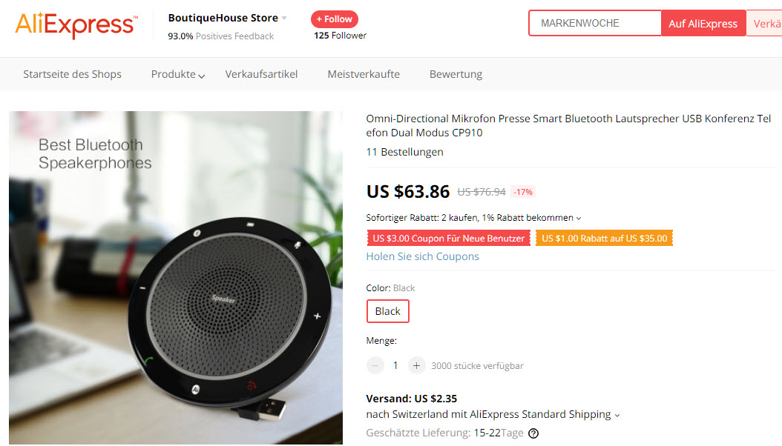782x446 pixels.
Task: Increase quantity with the plus button
Action: click(416, 365)
